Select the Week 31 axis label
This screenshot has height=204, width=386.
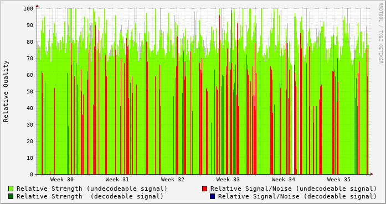[x=117, y=180]
